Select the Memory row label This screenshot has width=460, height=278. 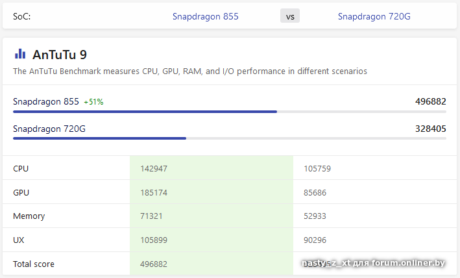29,216
